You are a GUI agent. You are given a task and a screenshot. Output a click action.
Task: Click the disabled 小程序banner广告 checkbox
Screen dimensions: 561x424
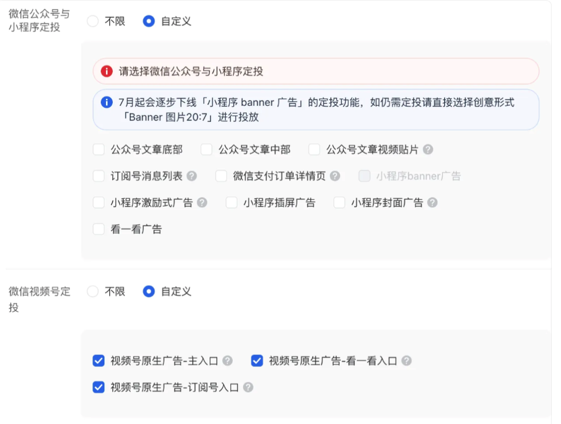tap(364, 176)
